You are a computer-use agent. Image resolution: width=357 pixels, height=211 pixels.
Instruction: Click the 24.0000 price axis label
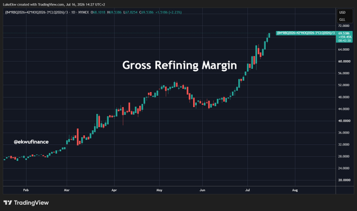344,168
